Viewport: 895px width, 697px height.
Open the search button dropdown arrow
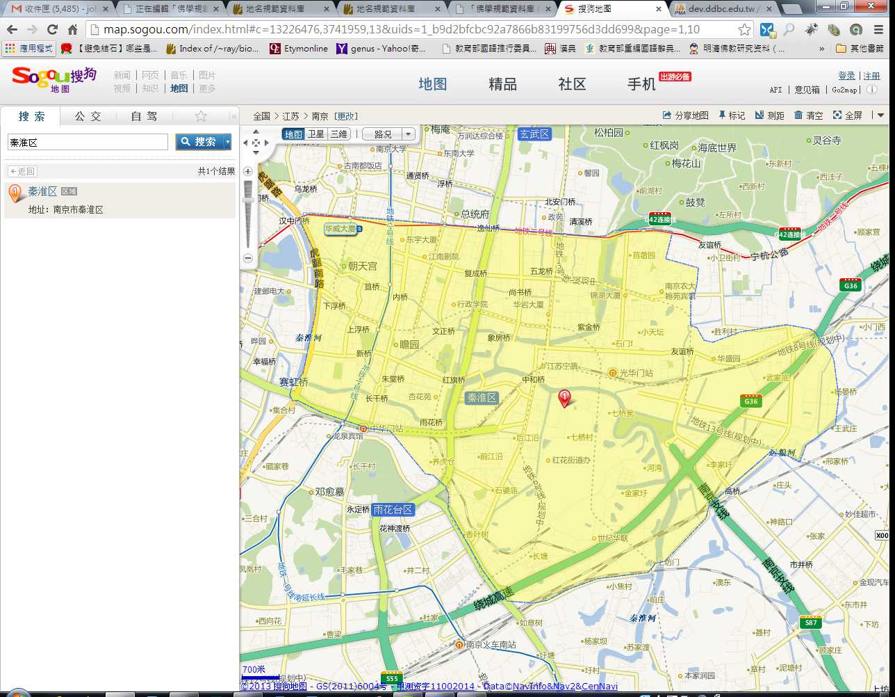pyautogui.click(x=228, y=142)
